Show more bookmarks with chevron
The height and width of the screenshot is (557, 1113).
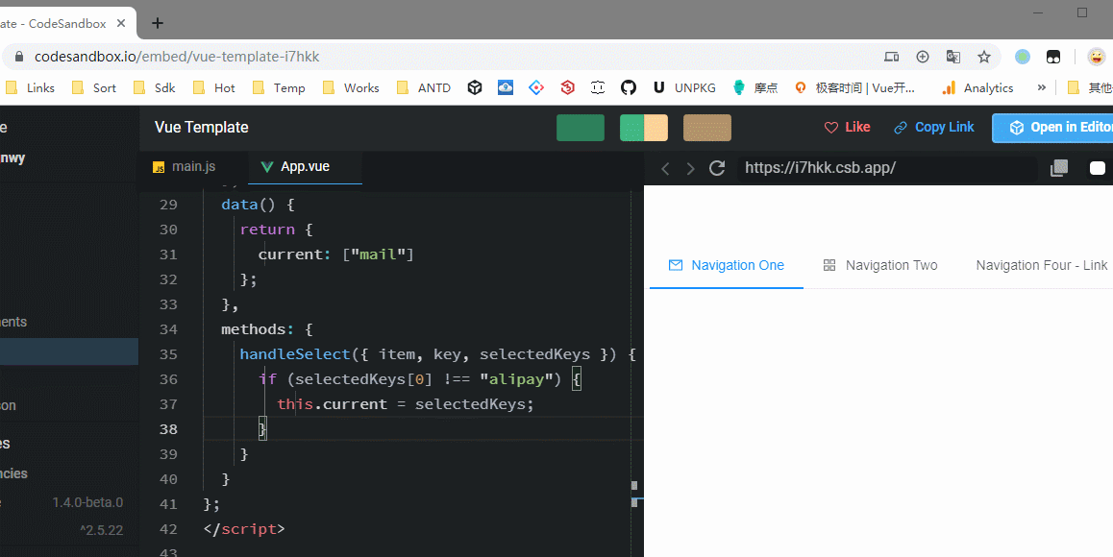click(1041, 87)
